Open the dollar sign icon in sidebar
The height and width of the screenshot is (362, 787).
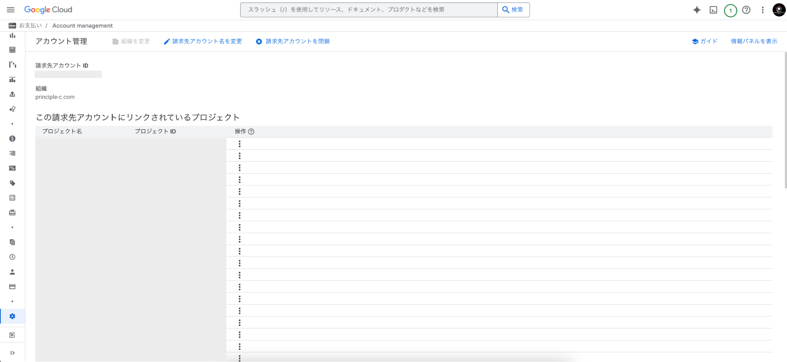[13, 139]
